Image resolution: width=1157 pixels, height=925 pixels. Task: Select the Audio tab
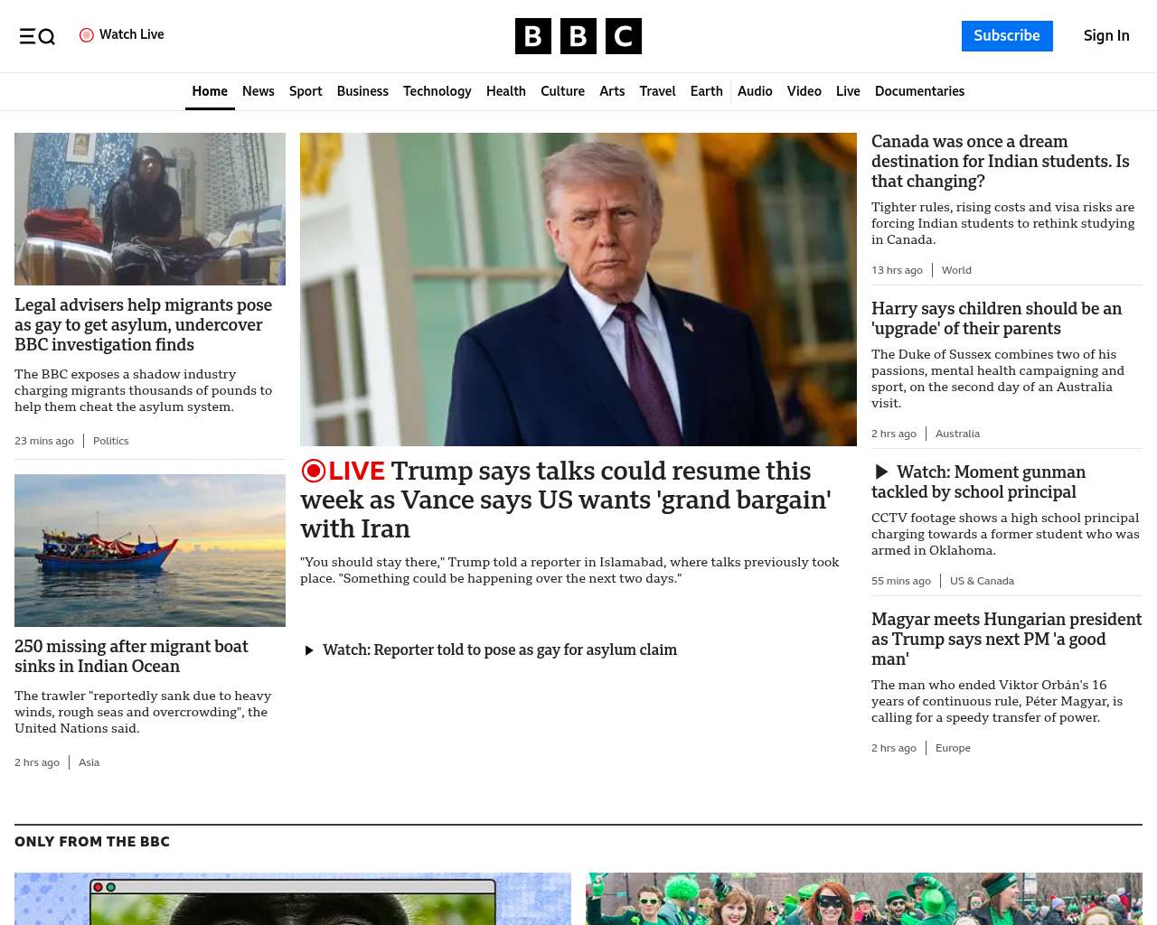(755, 91)
